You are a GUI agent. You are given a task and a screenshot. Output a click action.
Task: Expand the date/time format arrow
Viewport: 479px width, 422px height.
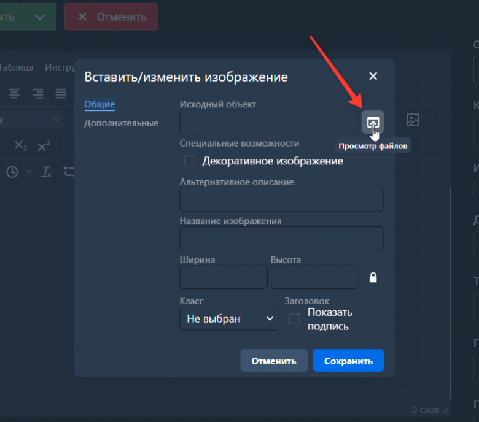[29, 172]
